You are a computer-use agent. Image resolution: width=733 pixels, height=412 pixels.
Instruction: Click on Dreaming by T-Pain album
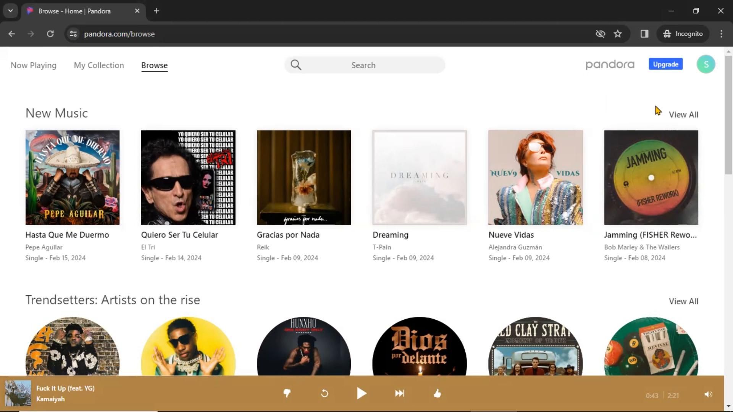point(419,177)
